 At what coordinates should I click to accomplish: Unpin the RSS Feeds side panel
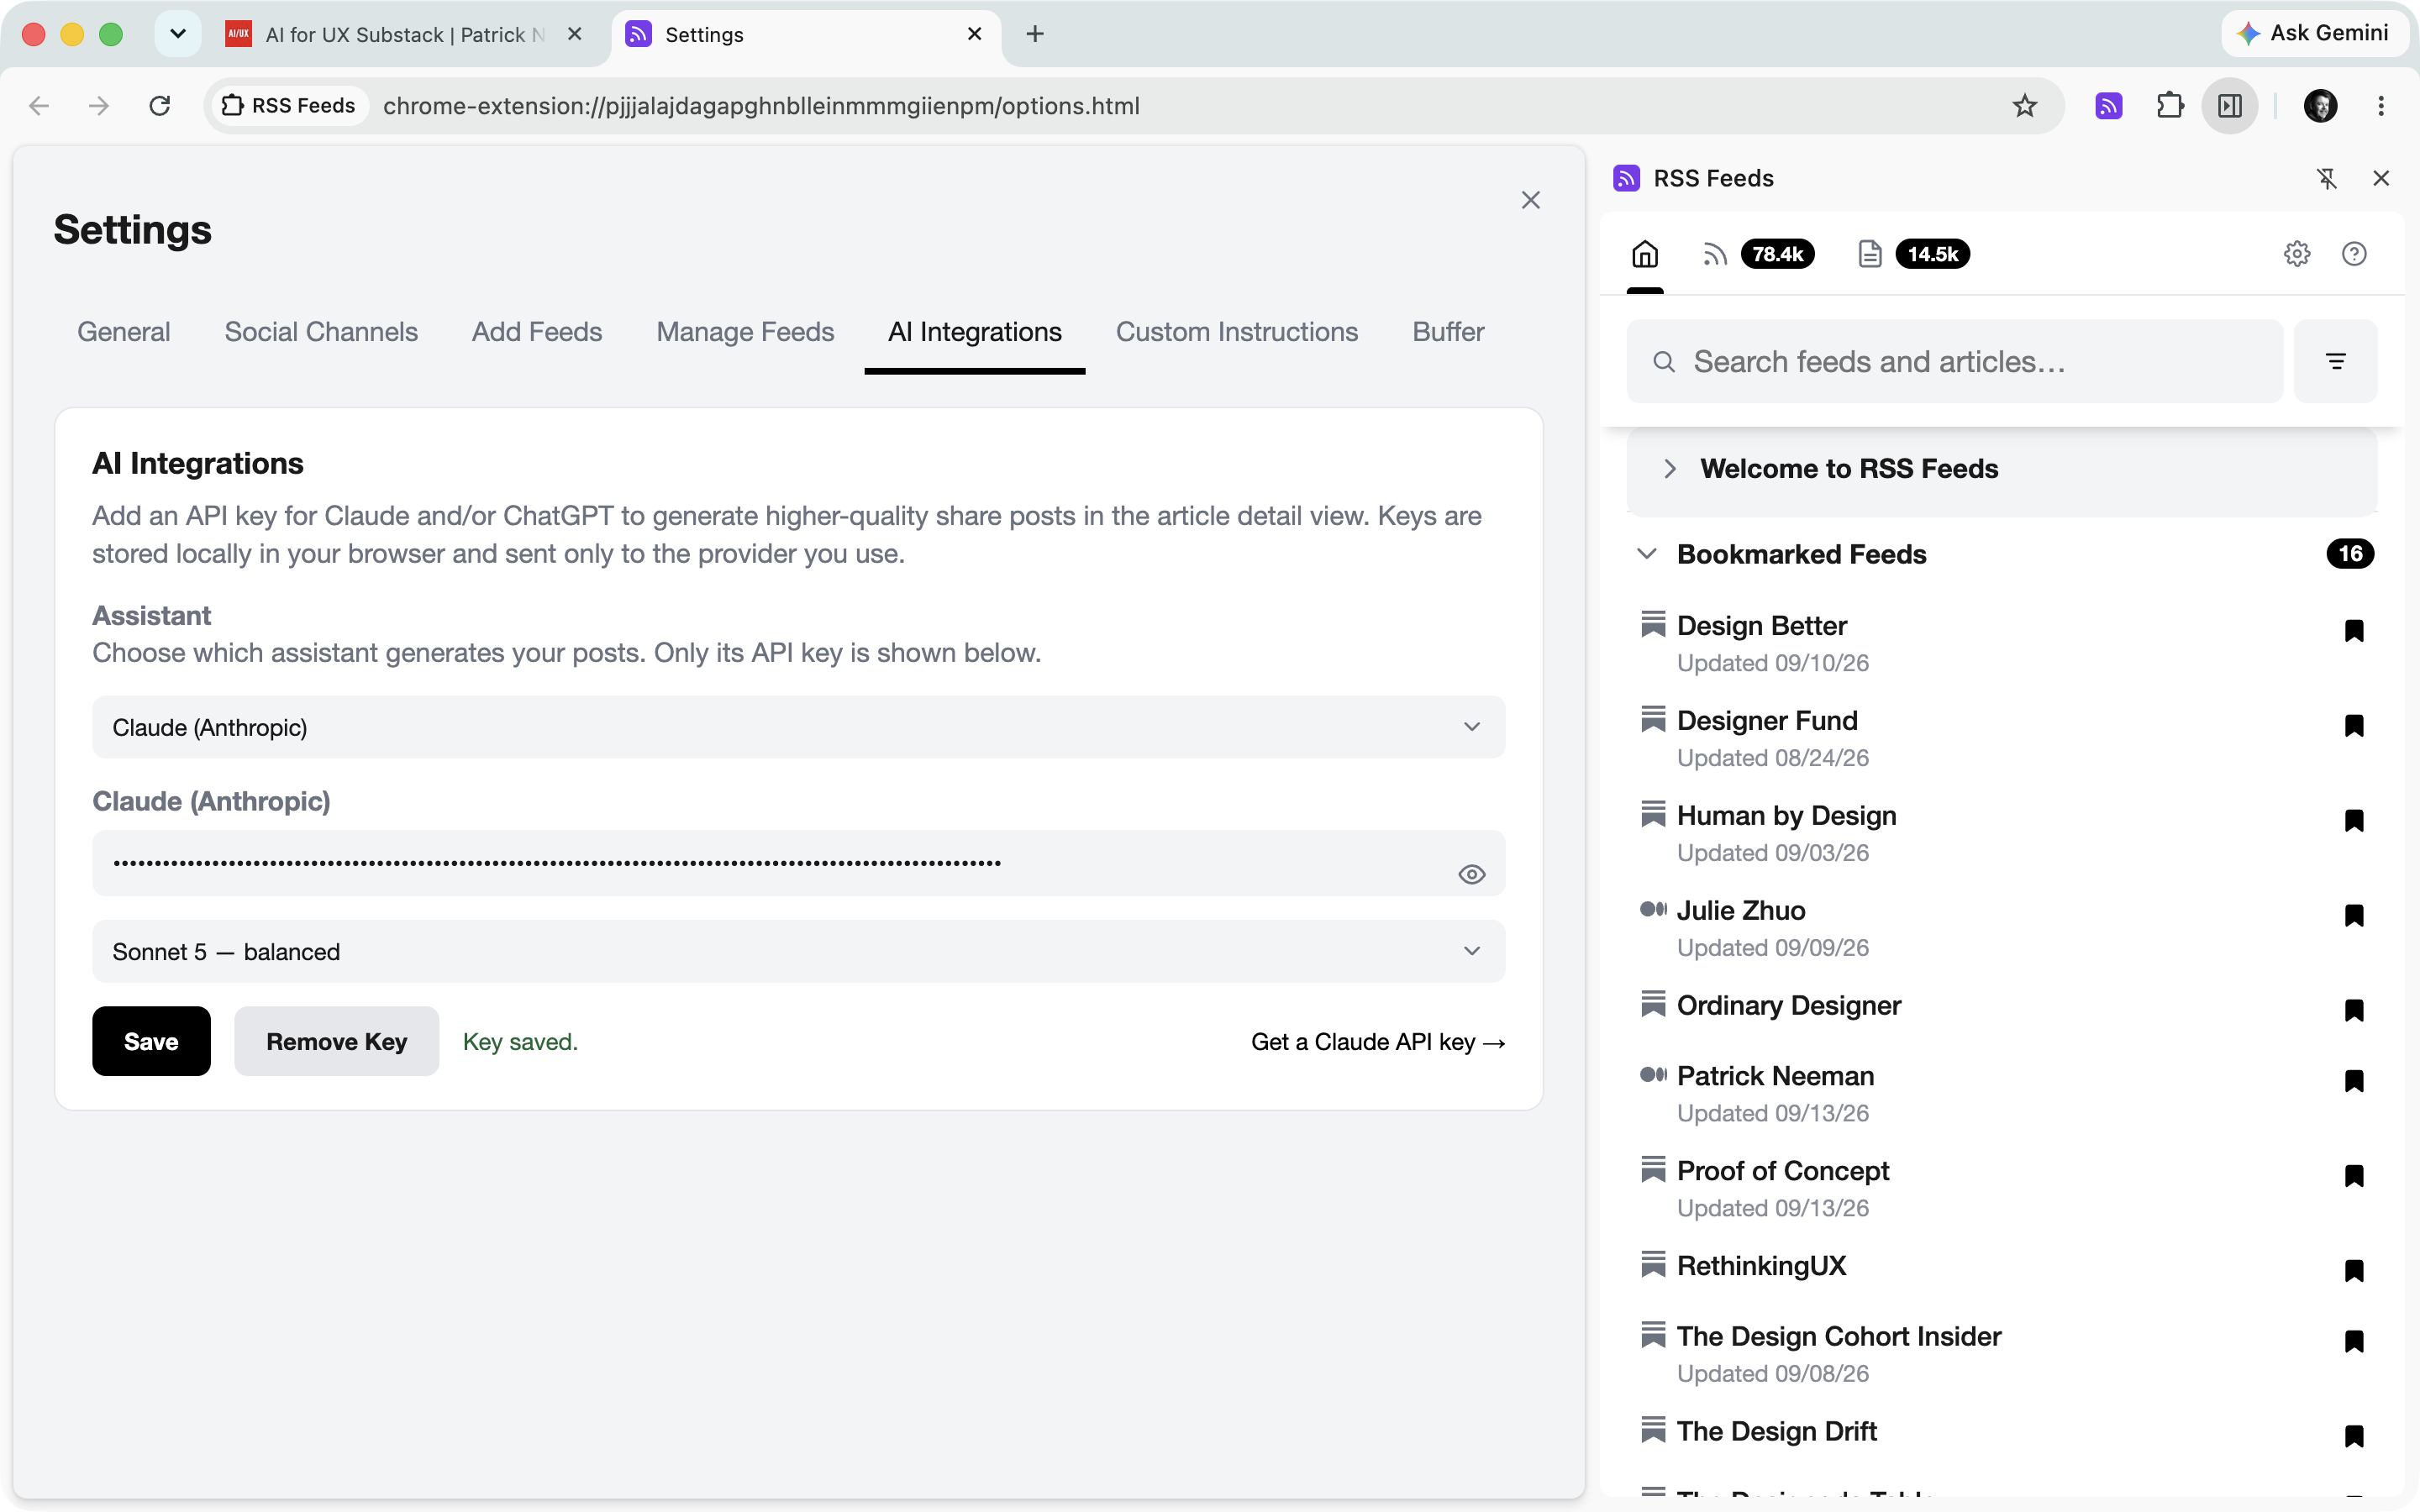coord(2327,178)
